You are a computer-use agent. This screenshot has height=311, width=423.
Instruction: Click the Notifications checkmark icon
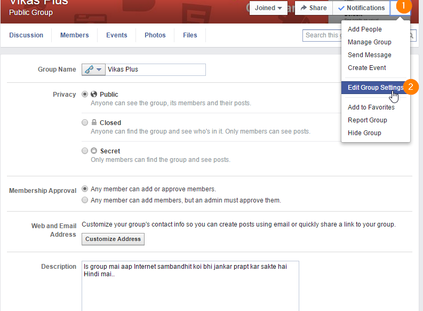click(x=341, y=8)
